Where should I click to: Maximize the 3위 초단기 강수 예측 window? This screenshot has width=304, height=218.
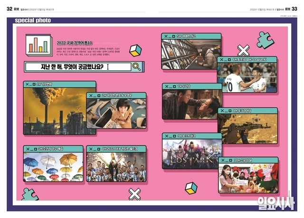point(36,149)
